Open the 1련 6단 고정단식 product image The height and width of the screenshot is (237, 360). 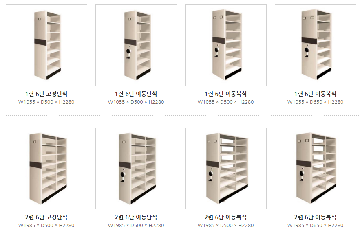click(x=46, y=45)
